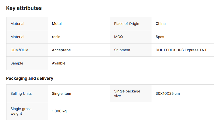216x123 pixels.
Task: Select the MOQ label cell
Action: pos(118,37)
